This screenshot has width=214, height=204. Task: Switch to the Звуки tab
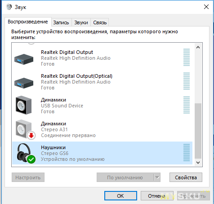[x=81, y=22]
